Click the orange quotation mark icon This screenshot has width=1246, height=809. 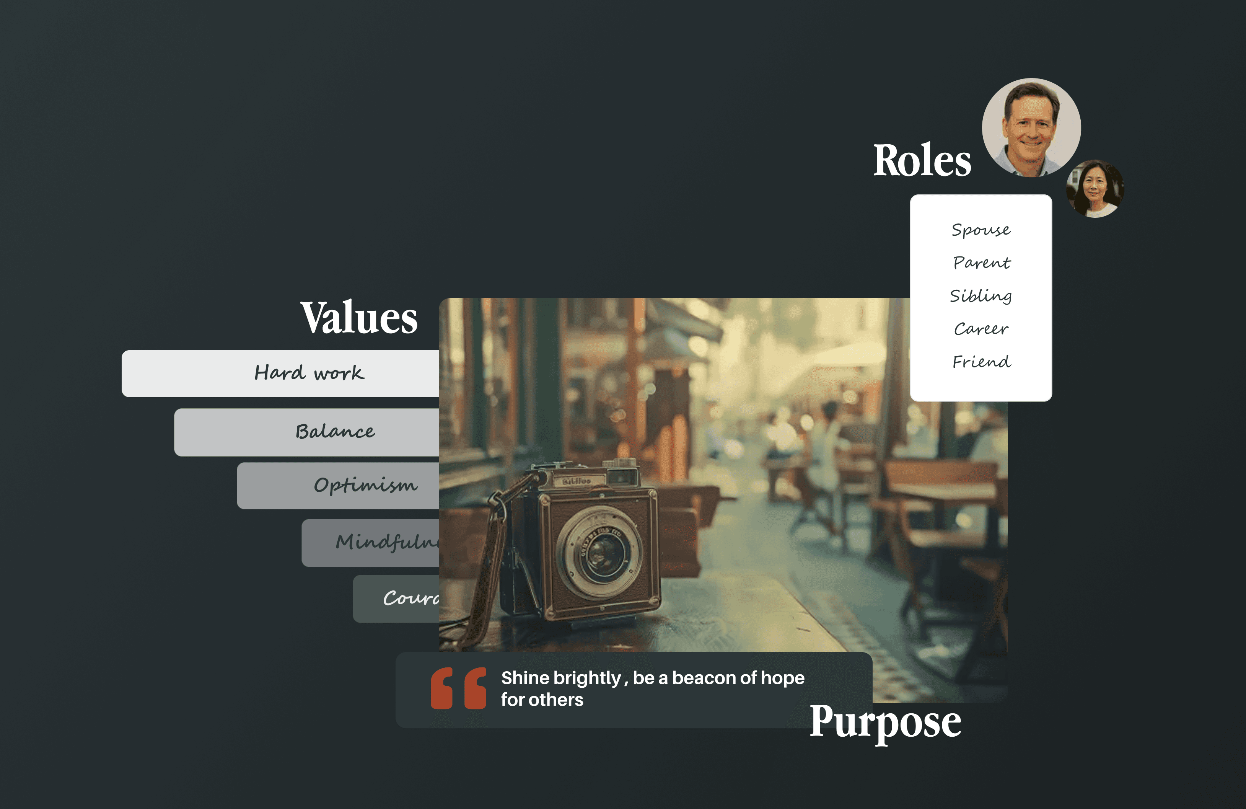click(458, 688)
